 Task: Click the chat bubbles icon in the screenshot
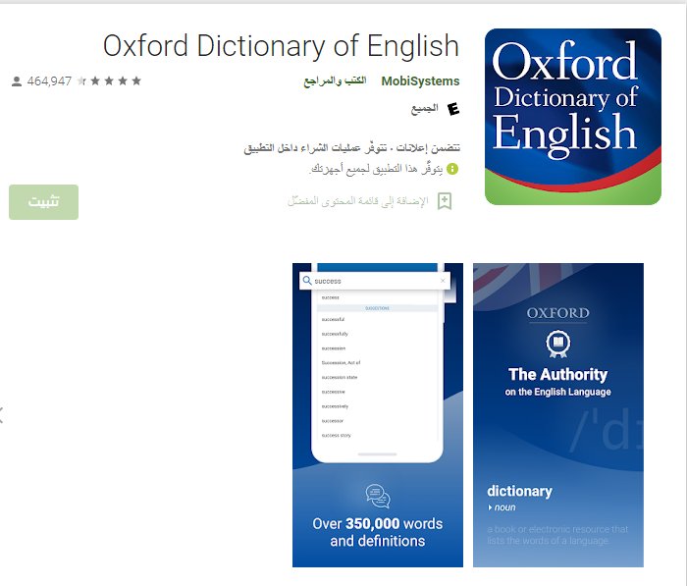pos(378,496)
